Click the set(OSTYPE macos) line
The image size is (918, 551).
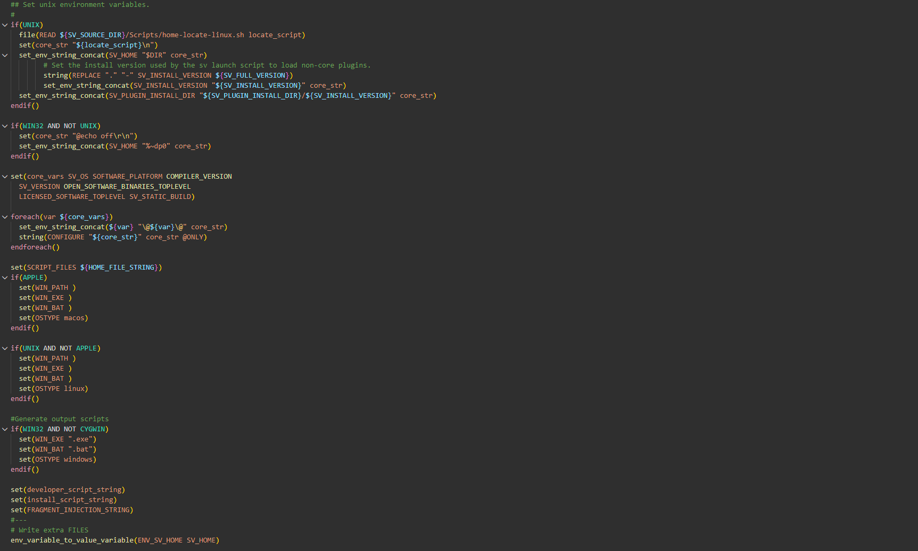tap(53, 318)
